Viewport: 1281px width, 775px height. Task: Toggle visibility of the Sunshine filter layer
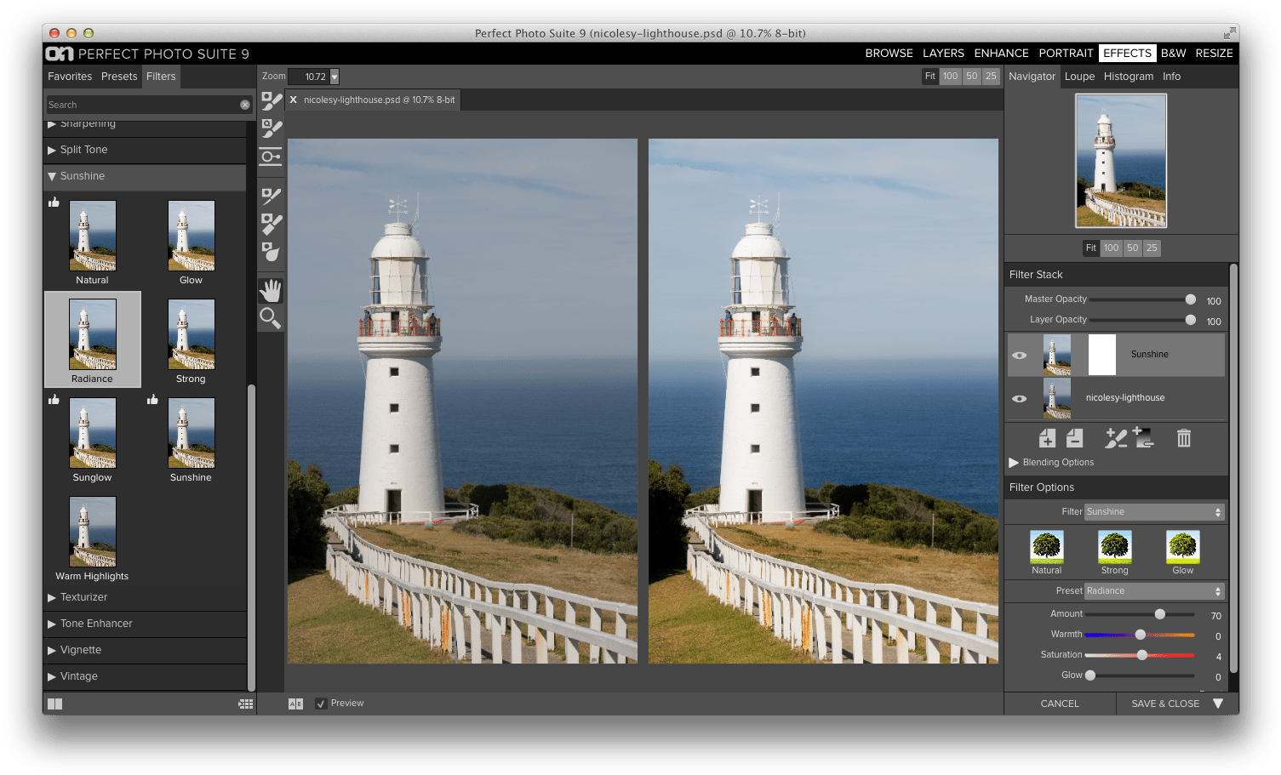[1019, 354]
